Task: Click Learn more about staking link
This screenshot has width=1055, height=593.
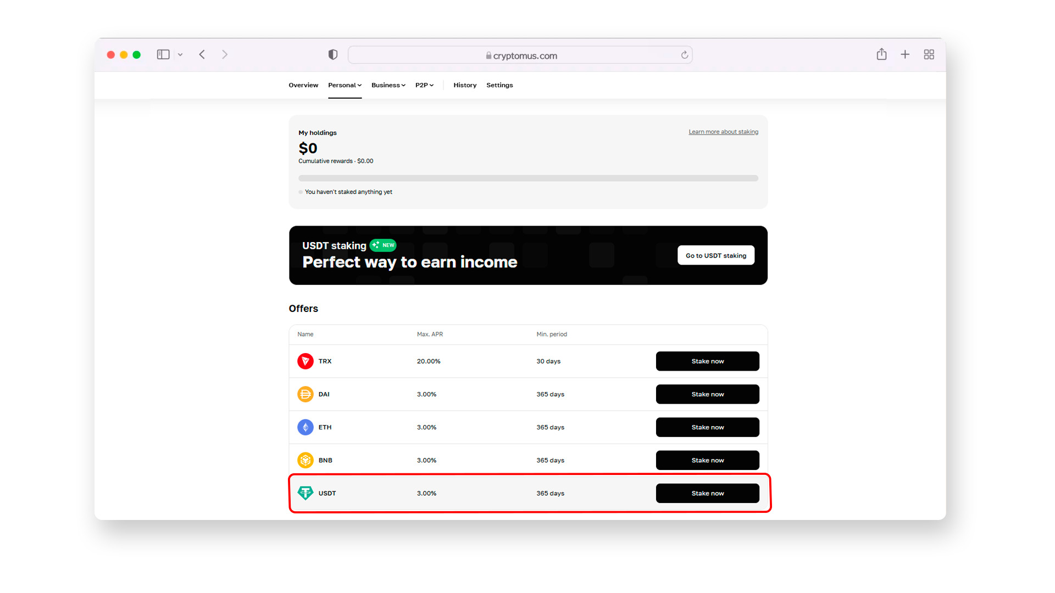Action: 723,131
